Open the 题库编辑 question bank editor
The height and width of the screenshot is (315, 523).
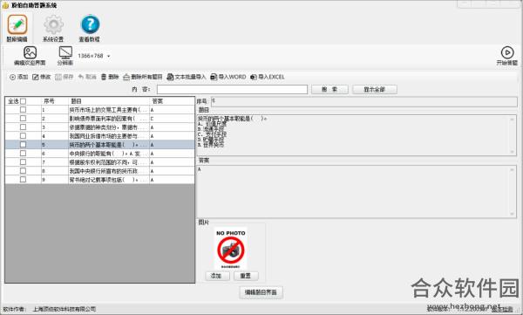17,29
